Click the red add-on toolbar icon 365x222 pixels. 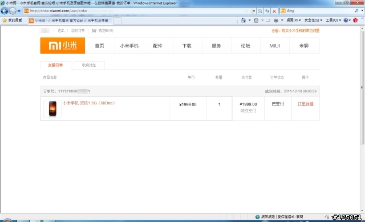pos(355,21)
